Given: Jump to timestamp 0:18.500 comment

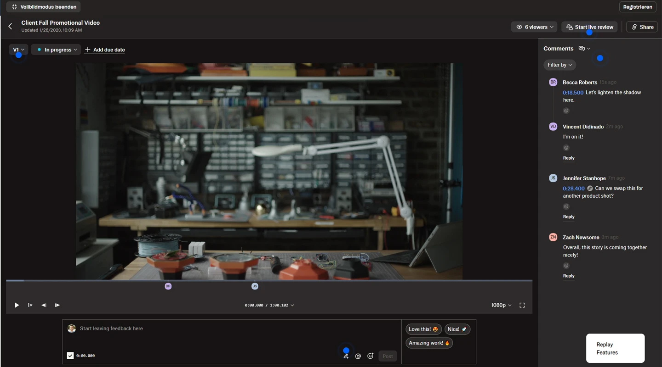Looking at the screenshot, I should click(x=573, y=93).
